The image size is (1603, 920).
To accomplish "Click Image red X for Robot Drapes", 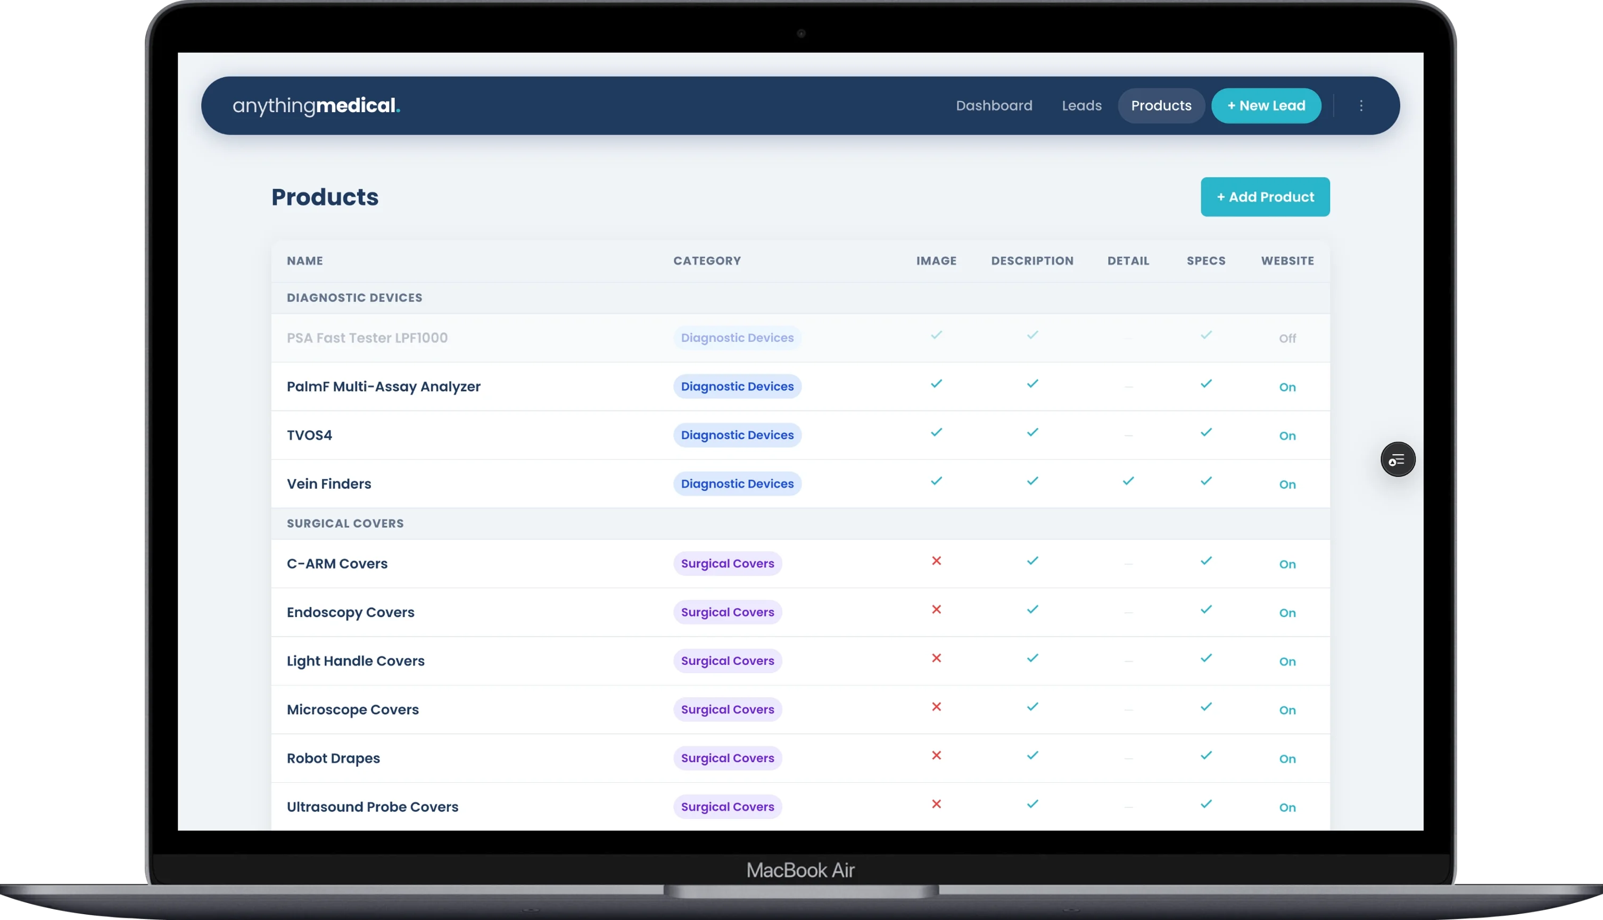I will [937, 755].
